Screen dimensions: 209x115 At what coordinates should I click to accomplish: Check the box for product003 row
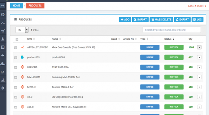(x=16, y=57)
